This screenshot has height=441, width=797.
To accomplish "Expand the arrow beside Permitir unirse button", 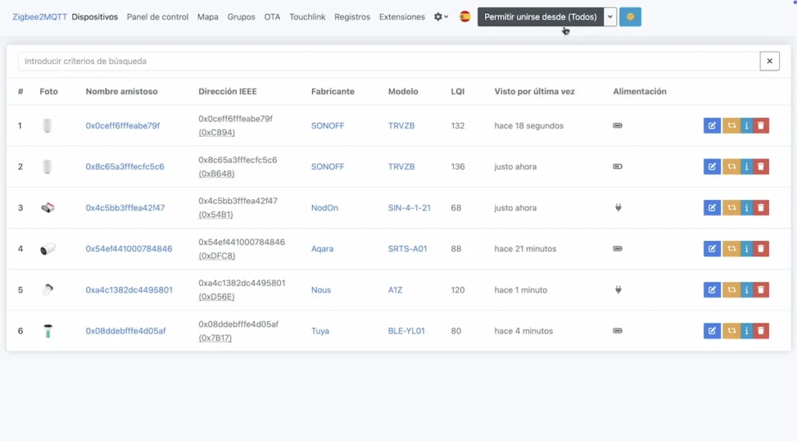I will [610, 17].
